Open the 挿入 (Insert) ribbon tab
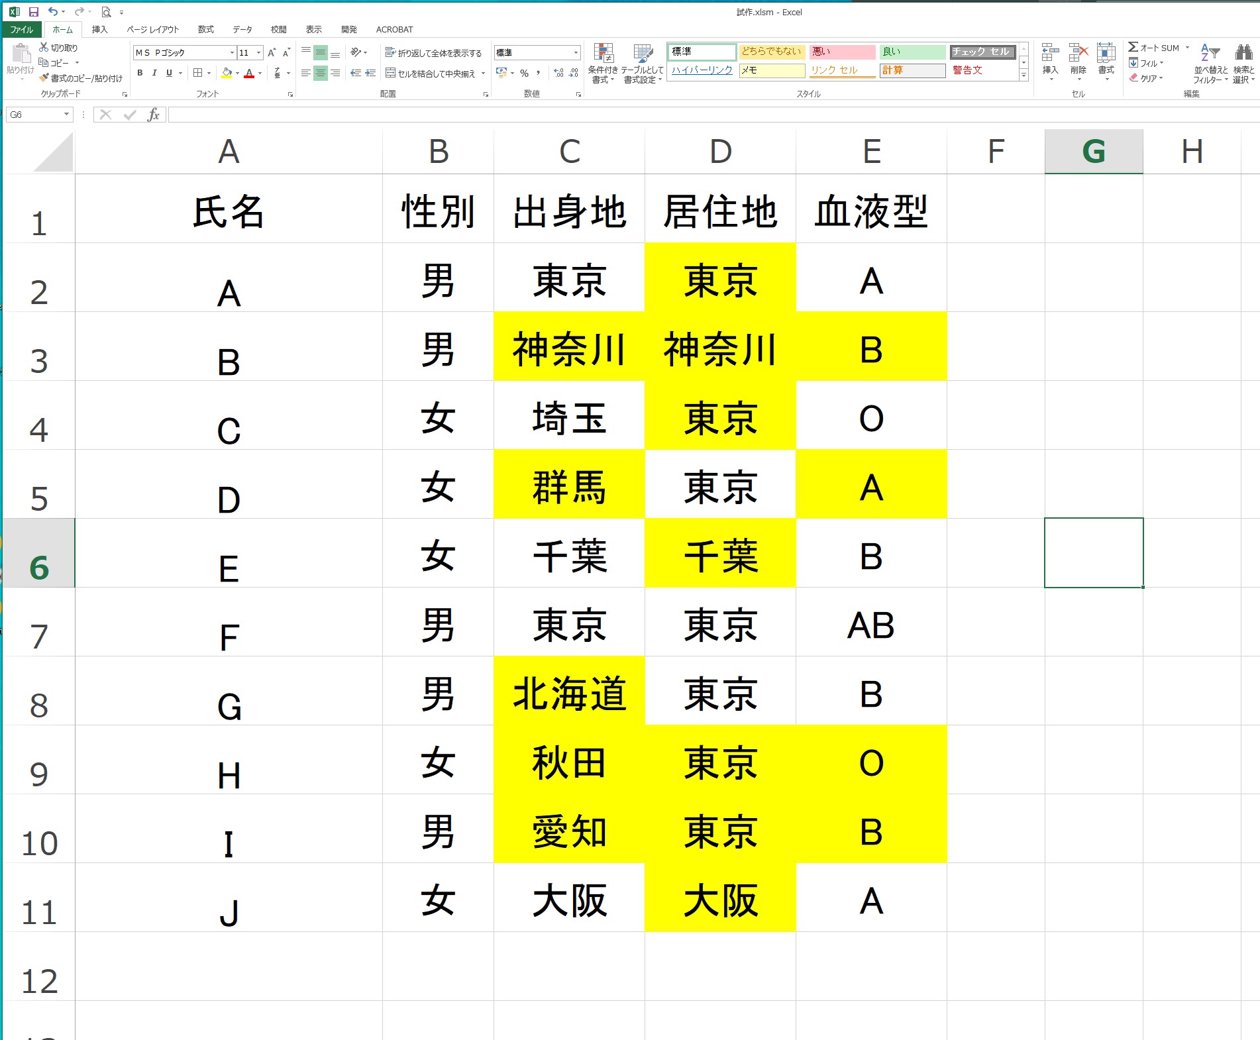 (99, 30)
